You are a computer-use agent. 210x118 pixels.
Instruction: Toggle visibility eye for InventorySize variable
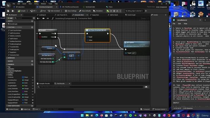click(x=32, y=80)
